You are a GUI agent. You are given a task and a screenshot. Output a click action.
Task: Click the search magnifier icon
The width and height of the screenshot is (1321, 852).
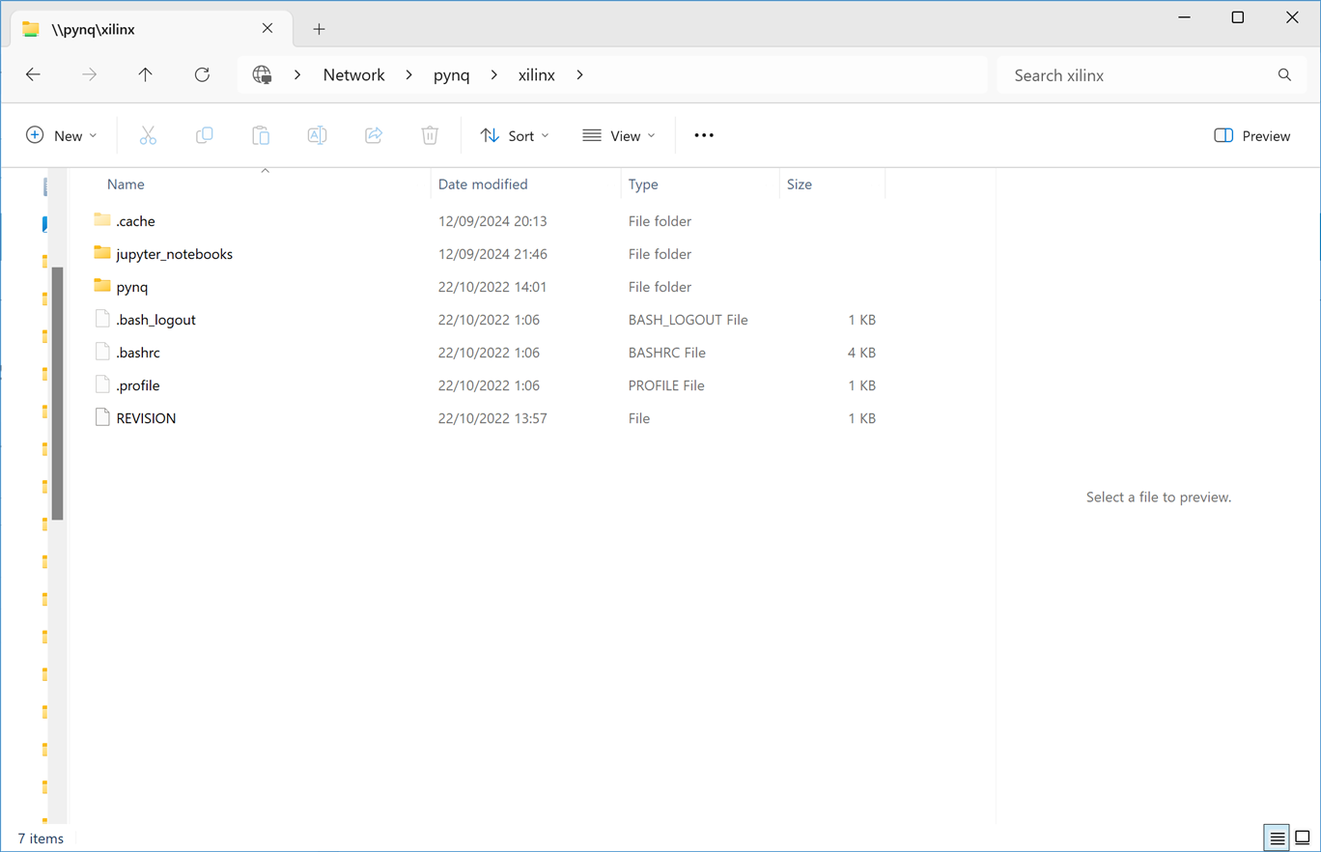[1284, 75]
